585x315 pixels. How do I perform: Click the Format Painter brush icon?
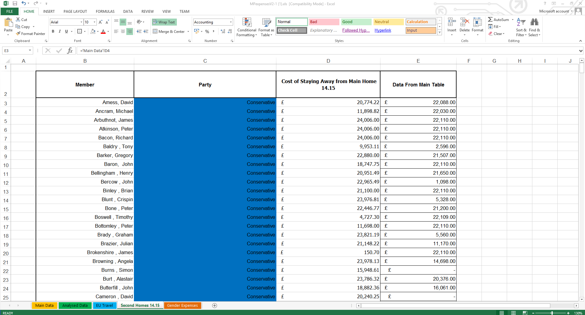click(18, 34)
